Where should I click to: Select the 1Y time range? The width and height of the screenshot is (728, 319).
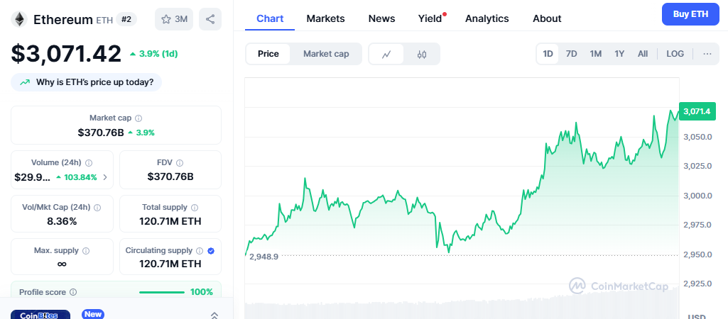click(x=619, y=54)
